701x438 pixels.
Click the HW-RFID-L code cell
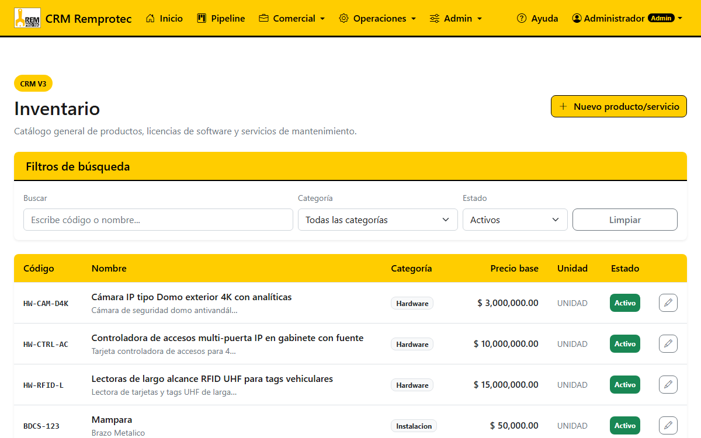pyautogui.click(x=43, y=385)
